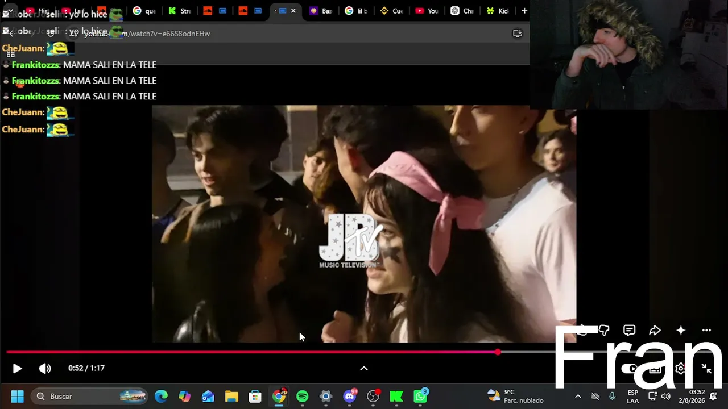Open the 9°C weather widget
This screenshot has width=728, height=409.
[x=516, y=396]
